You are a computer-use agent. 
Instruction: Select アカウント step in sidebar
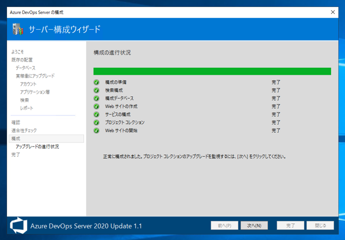(x=28, y=84)
